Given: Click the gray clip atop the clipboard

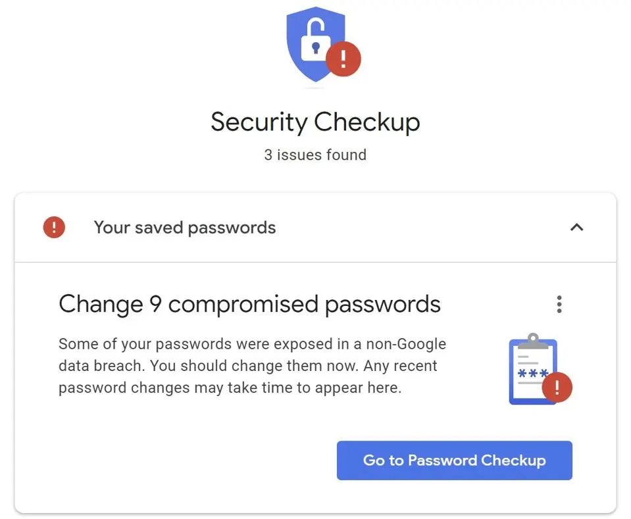Looking at the screenshot, I should pos(533,341).
